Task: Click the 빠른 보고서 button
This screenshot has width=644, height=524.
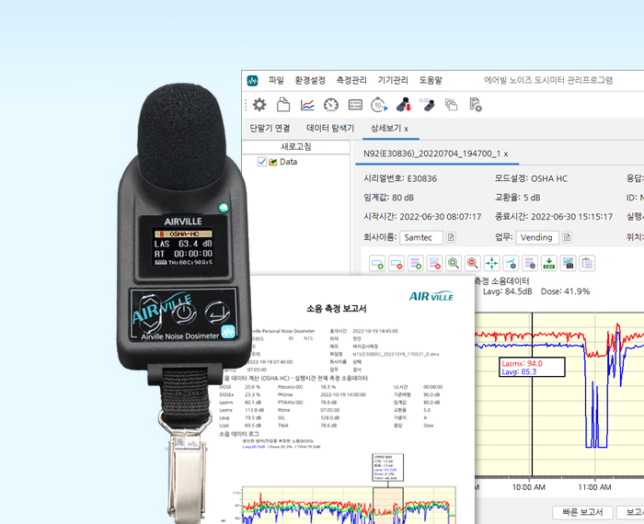Action: tap(582, 512)
